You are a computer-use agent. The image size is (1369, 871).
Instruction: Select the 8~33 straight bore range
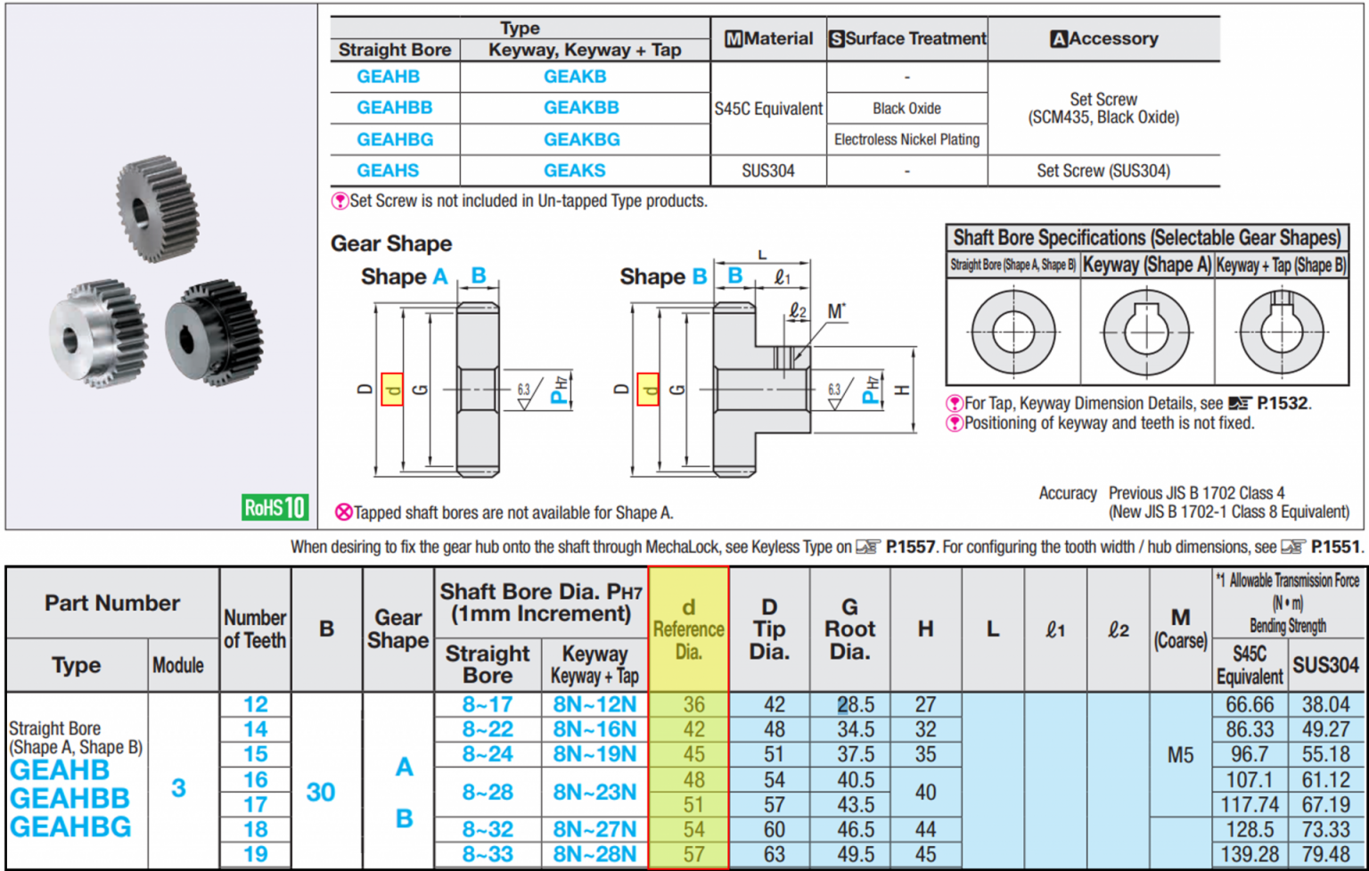tap(488, 854)
